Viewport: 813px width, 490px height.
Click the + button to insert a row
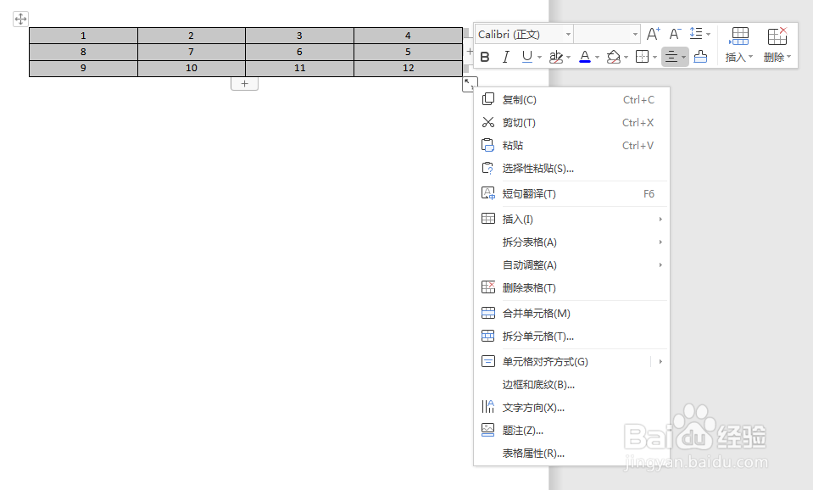[x=244, y=83]
